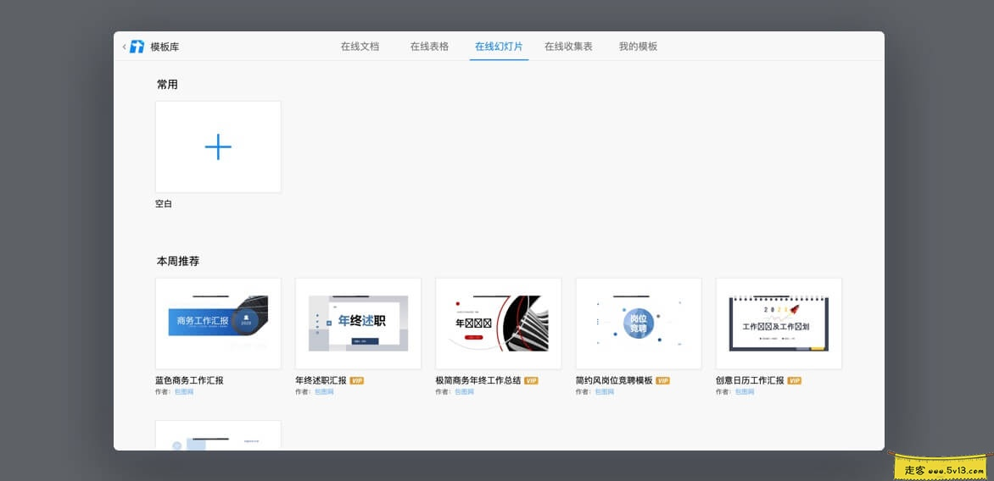Switch to the 在线表格 tab

tap(429, 47)
